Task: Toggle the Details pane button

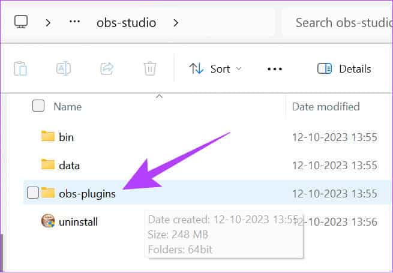Action: [x=344, y=68]
